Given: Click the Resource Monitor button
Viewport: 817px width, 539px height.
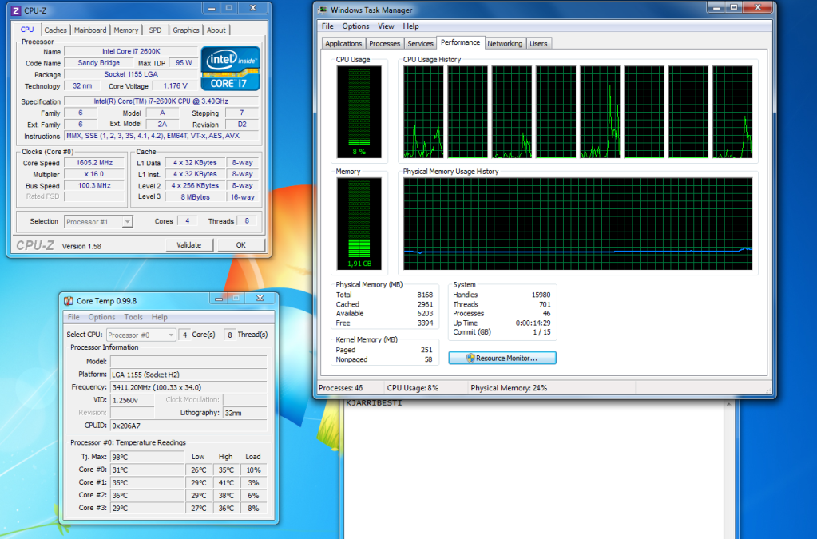Looking at the screenshot, I should coord(502,359).
